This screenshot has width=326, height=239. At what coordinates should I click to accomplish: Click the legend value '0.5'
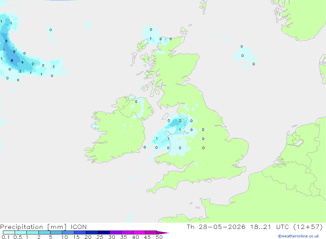point(18,237)
